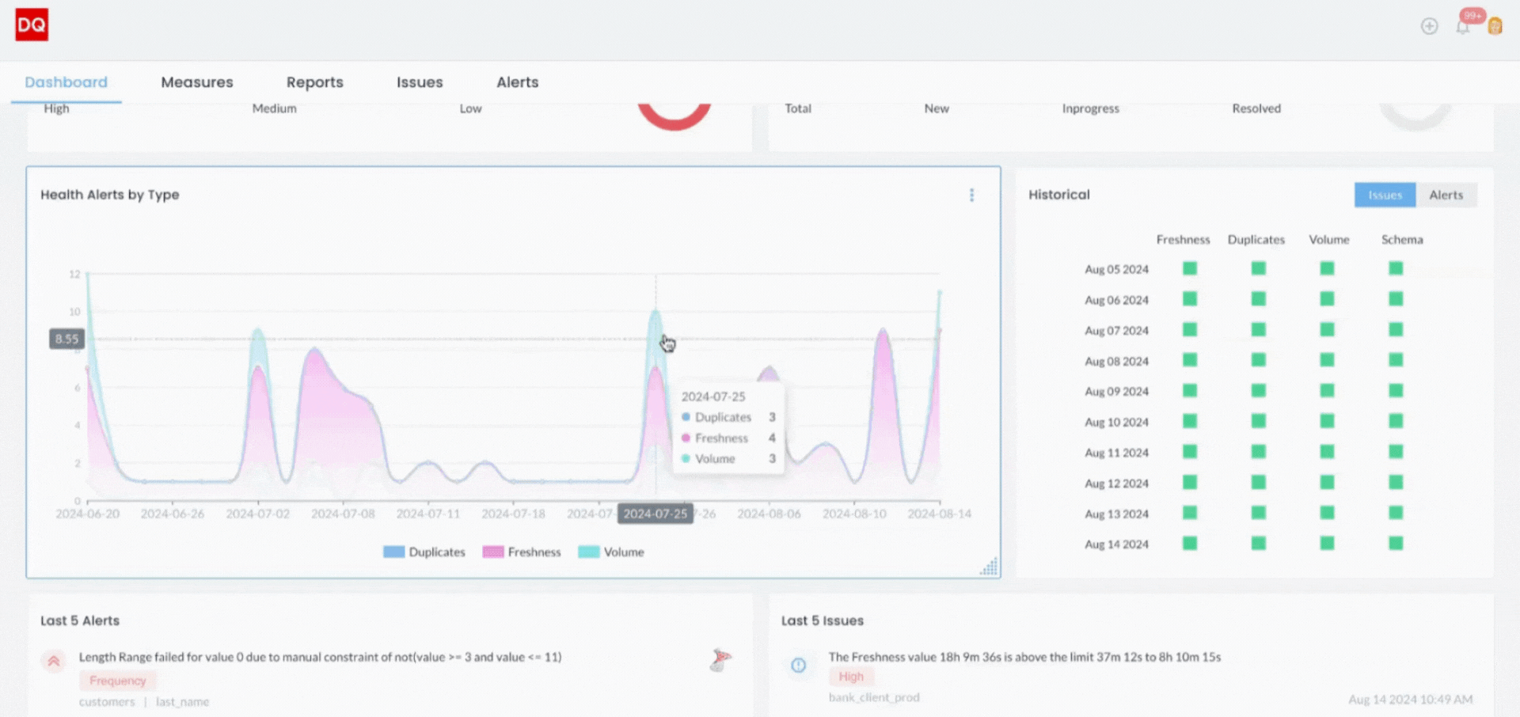Click the 99+ notification badge
1520x717 pixels.
pyautogui.click(x=1471, y=14)
